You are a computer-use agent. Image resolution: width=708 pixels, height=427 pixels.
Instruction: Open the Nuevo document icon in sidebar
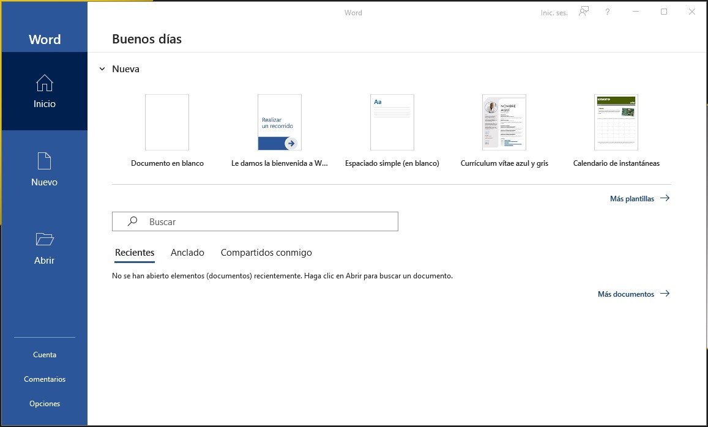44,162
